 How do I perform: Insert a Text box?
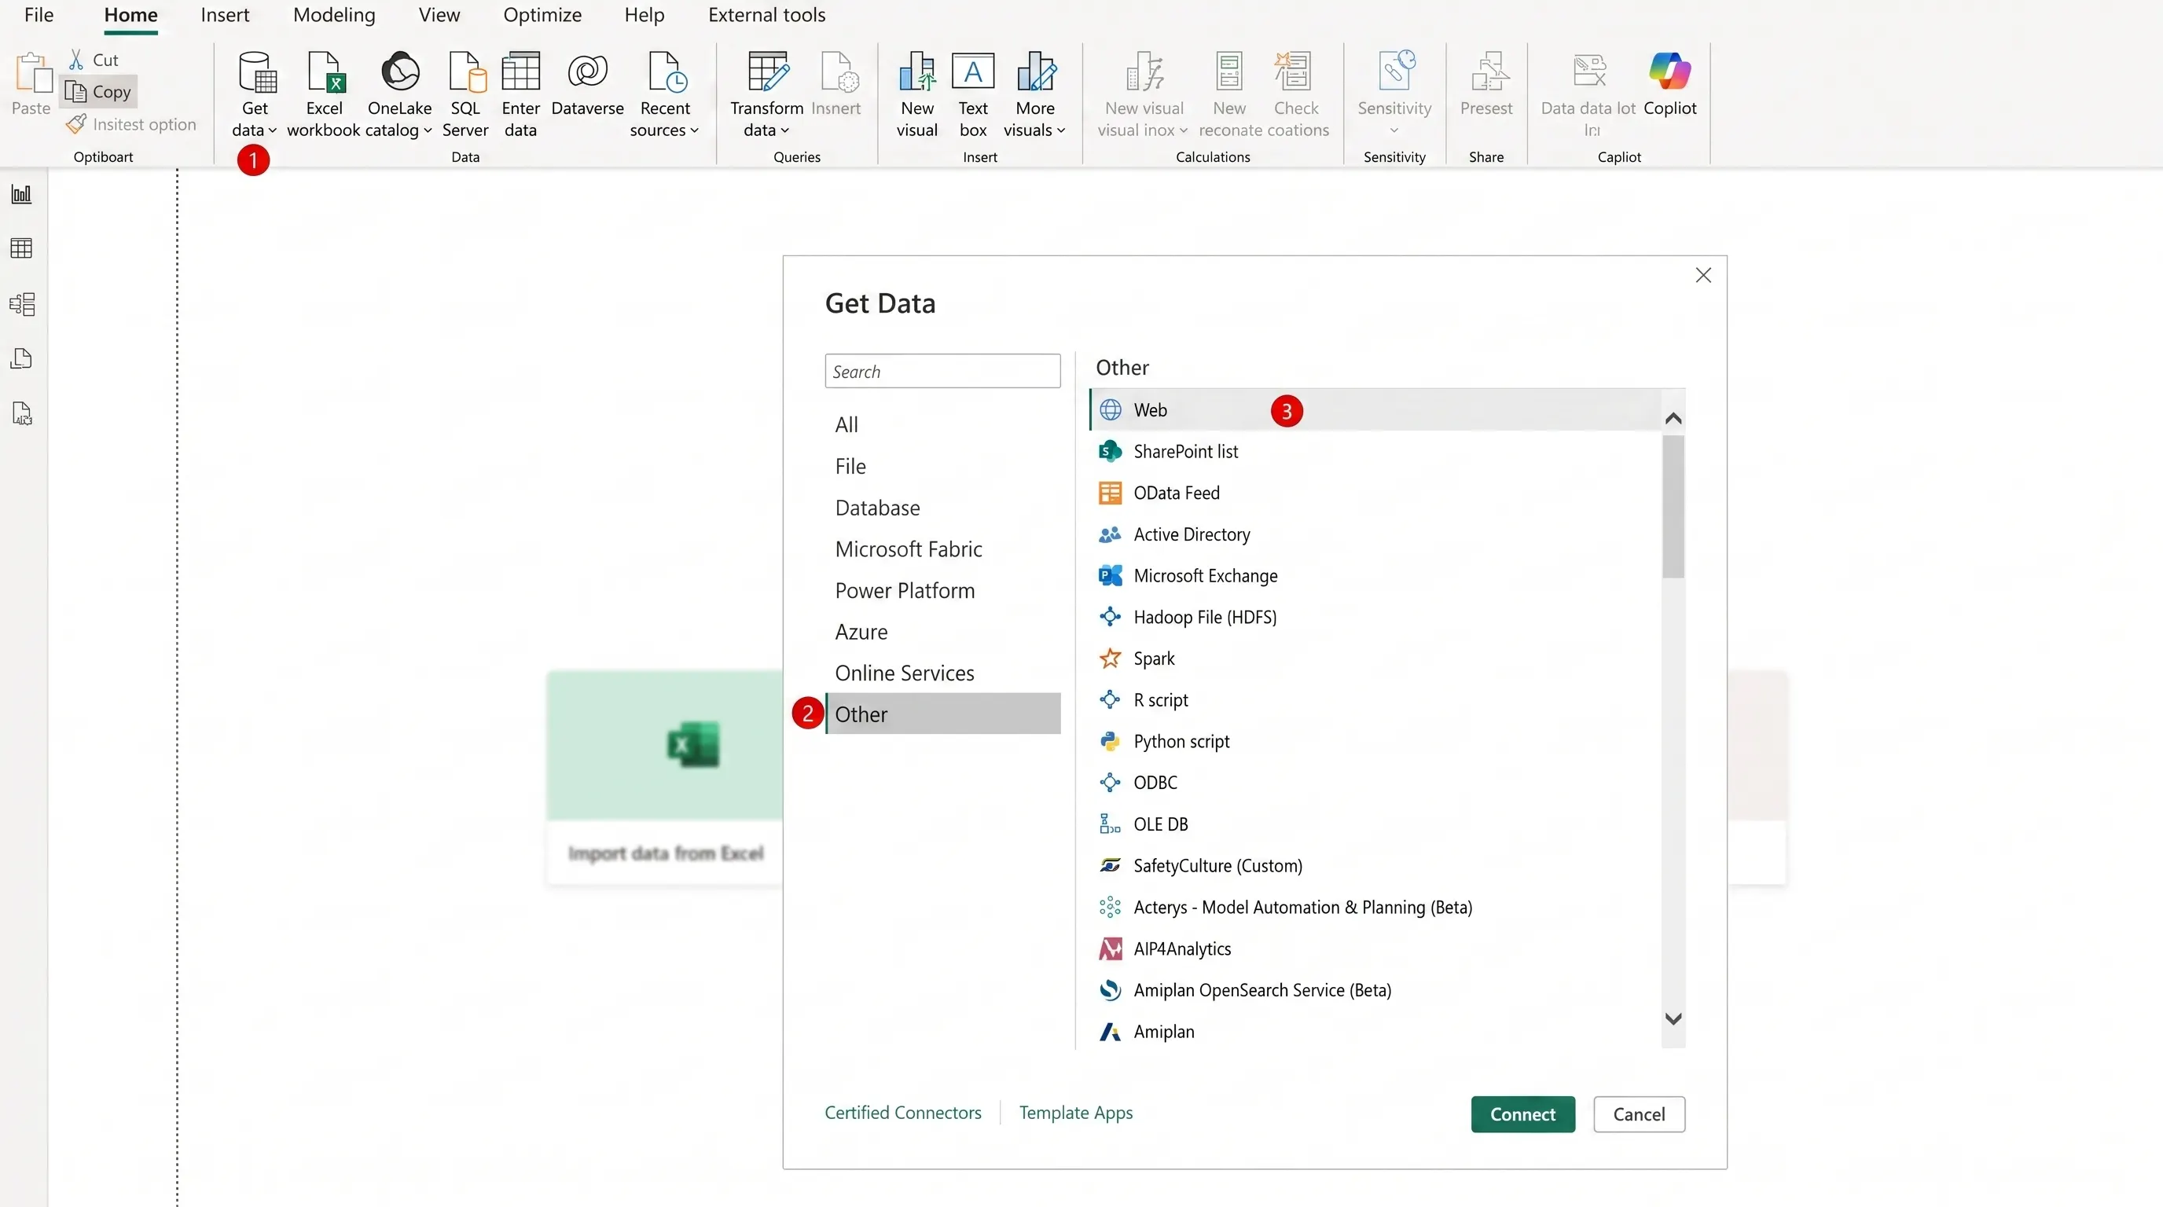(x=973, y=94)
